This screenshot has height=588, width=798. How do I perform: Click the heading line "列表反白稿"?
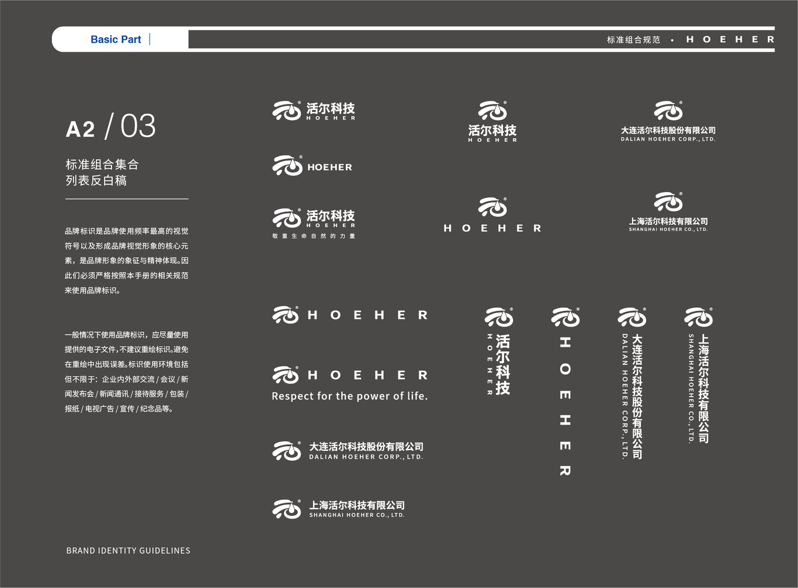[x=96, y=180]
